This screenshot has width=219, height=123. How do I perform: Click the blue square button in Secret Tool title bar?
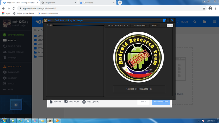(165, 20)
